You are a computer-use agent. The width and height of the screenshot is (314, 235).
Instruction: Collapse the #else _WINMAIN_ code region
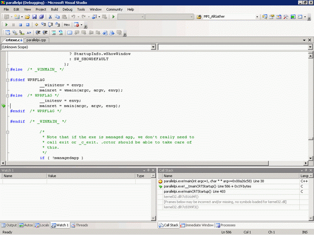[7, 69]
